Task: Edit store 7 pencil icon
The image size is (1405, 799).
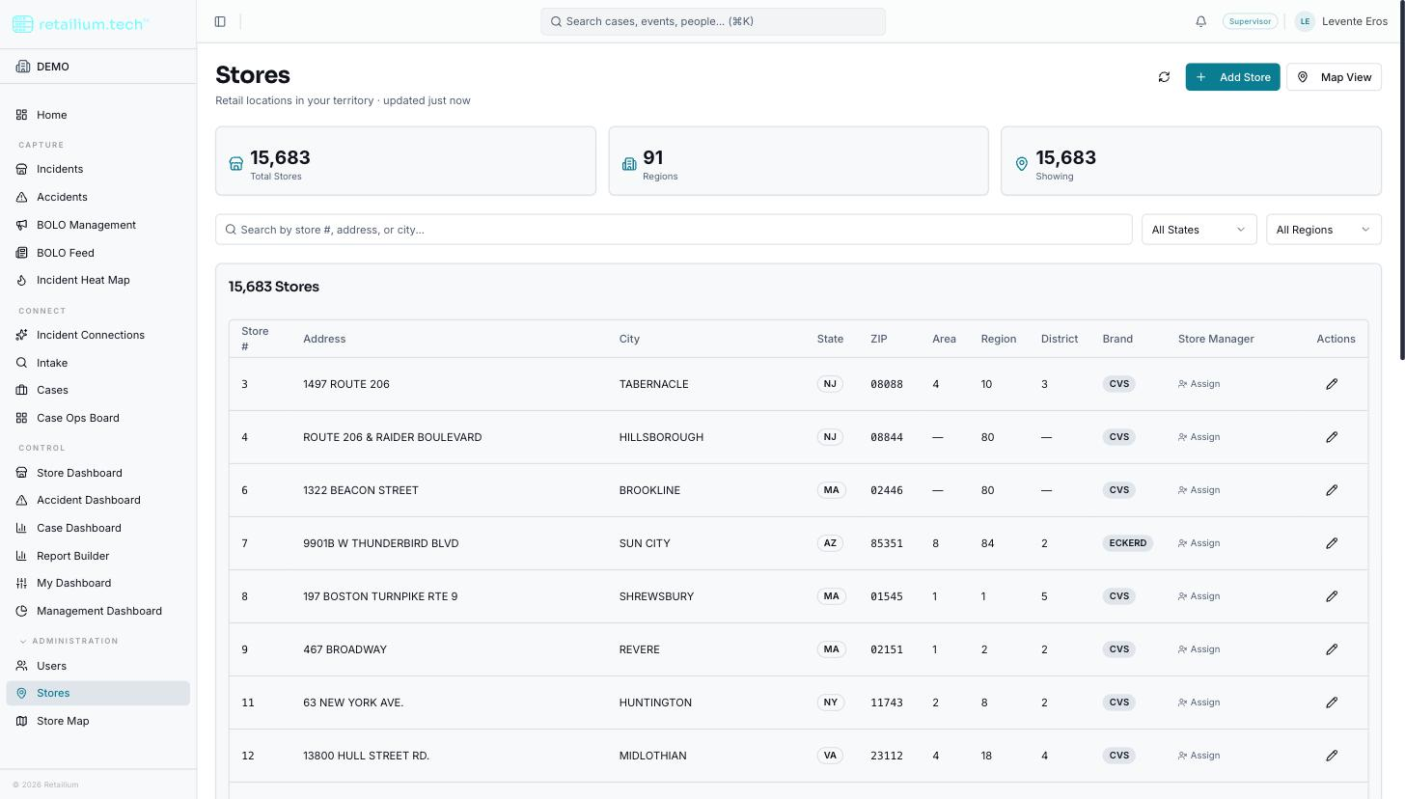Action: 1332,543
